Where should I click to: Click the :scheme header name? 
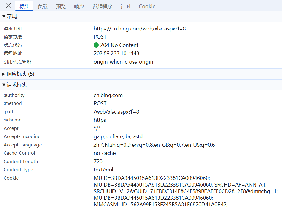12,120
